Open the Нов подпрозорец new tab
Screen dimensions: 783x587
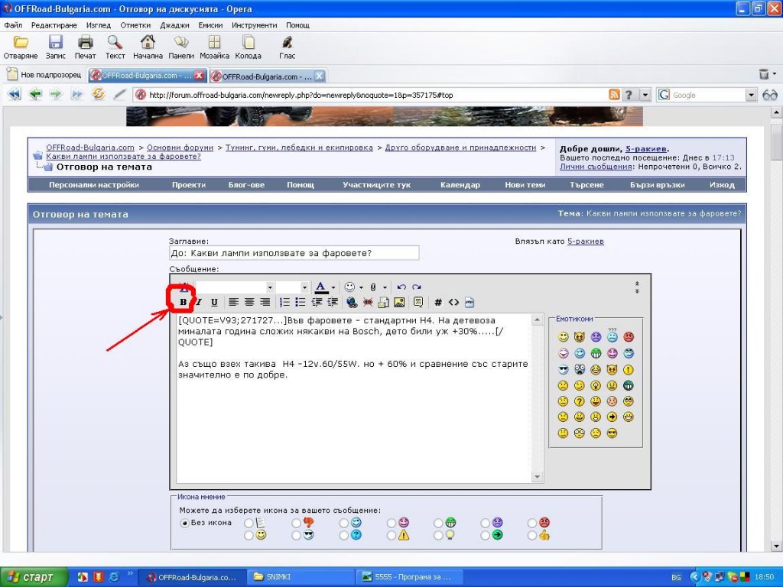44,75
